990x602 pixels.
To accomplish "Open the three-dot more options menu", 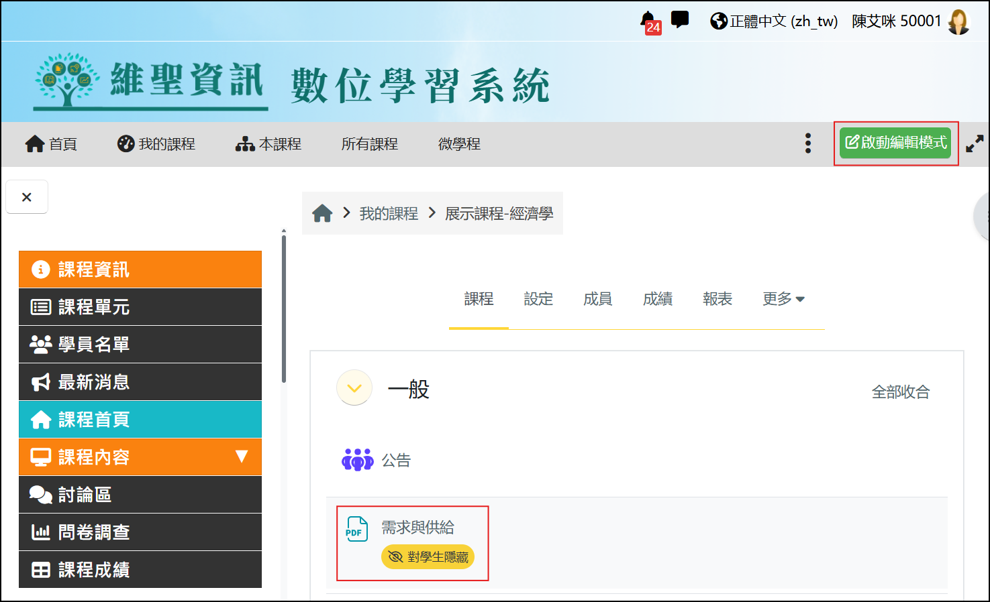I will coord(808,143).
